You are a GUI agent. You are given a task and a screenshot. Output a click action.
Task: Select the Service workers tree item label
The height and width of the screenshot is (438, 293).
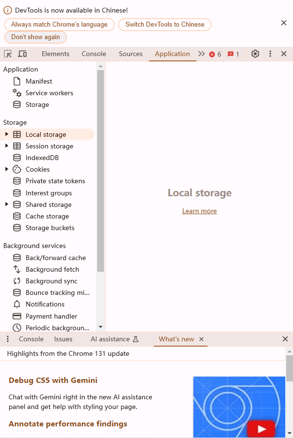tap(49, 93)
